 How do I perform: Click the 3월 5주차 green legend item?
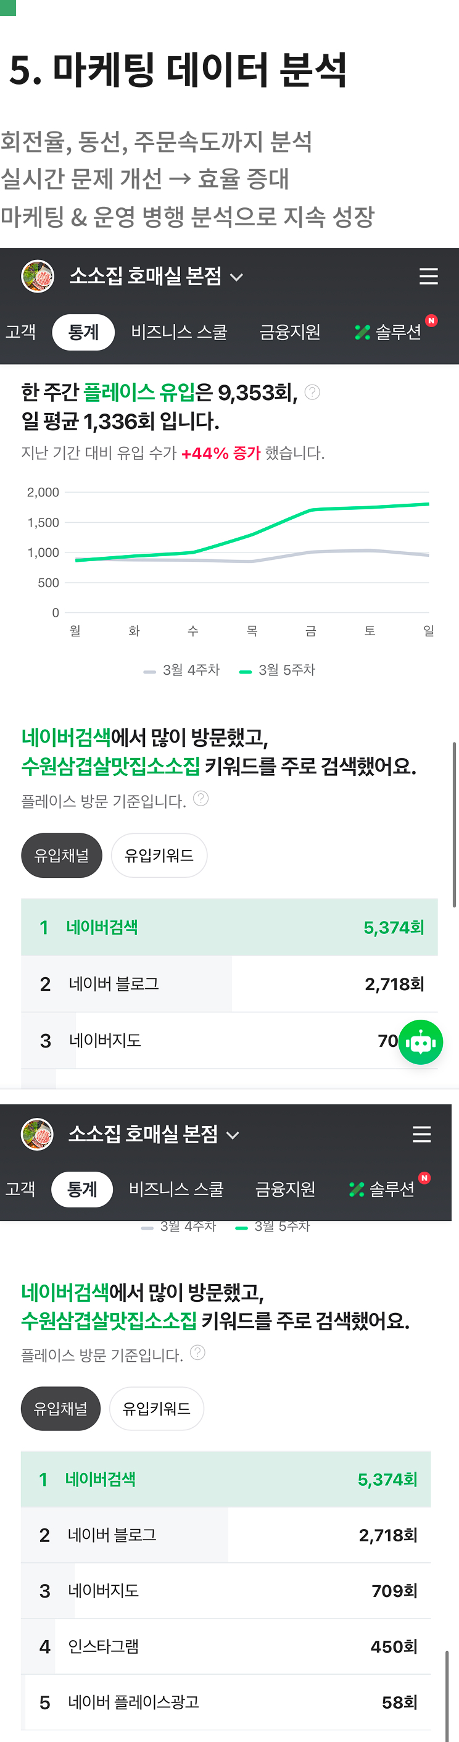[278, 670]
